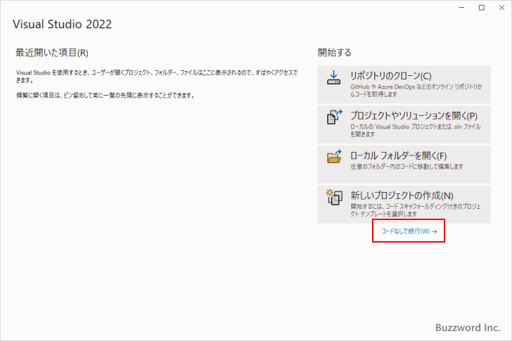The height and width of the screenshot is (341, 512).
Task: Close the Visual Studio 2022 start window
Action: pos(502,8)
